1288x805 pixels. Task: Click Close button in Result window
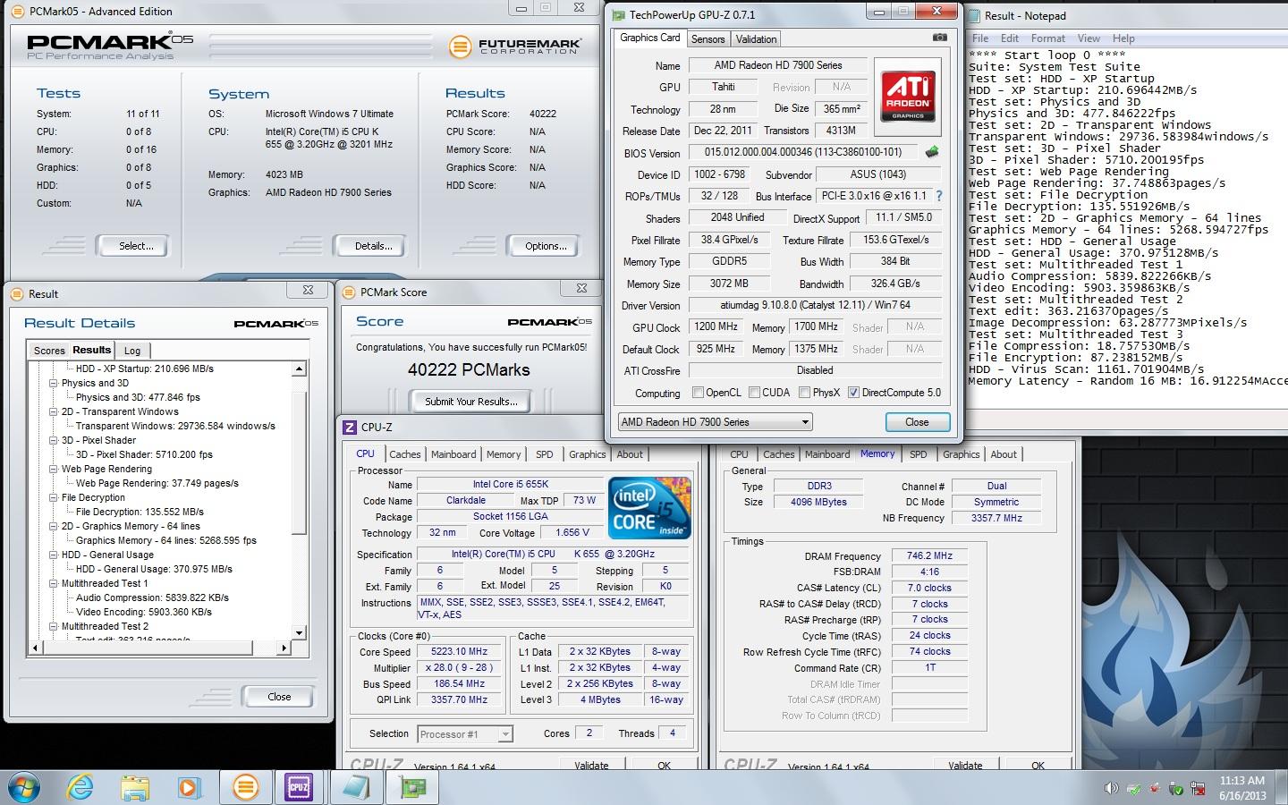pos(279,697)
